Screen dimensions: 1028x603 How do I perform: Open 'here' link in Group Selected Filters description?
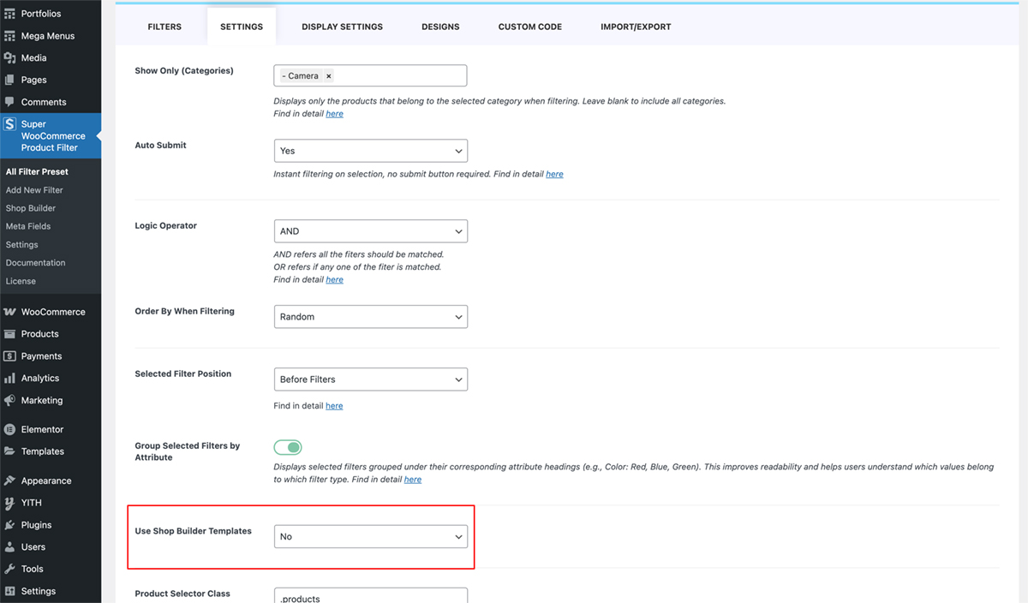[413, 480]
